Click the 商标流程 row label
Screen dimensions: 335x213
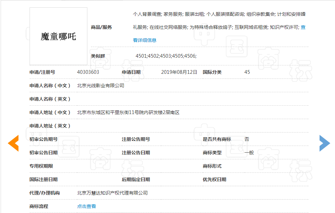tap(39, 206)
